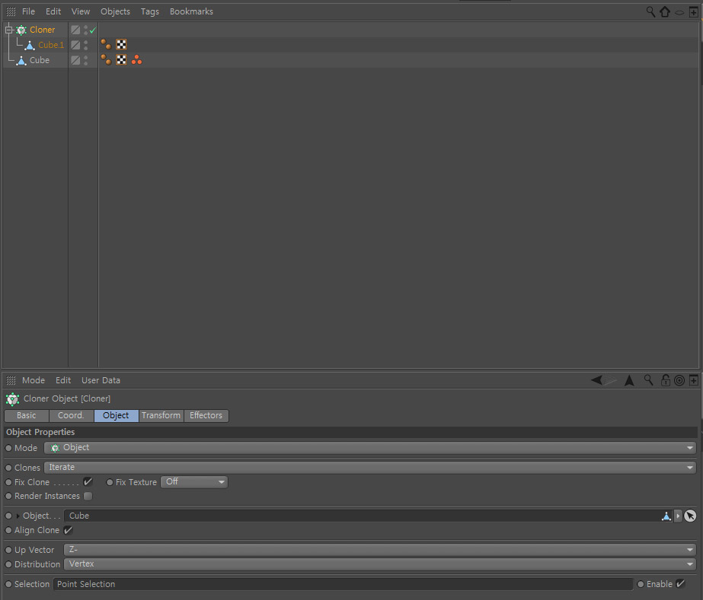Image resolution: width=703 pixels, height=600 pixels.
Task: Click the keyframe circle beside Clones
Action: (x=8, y=468)
